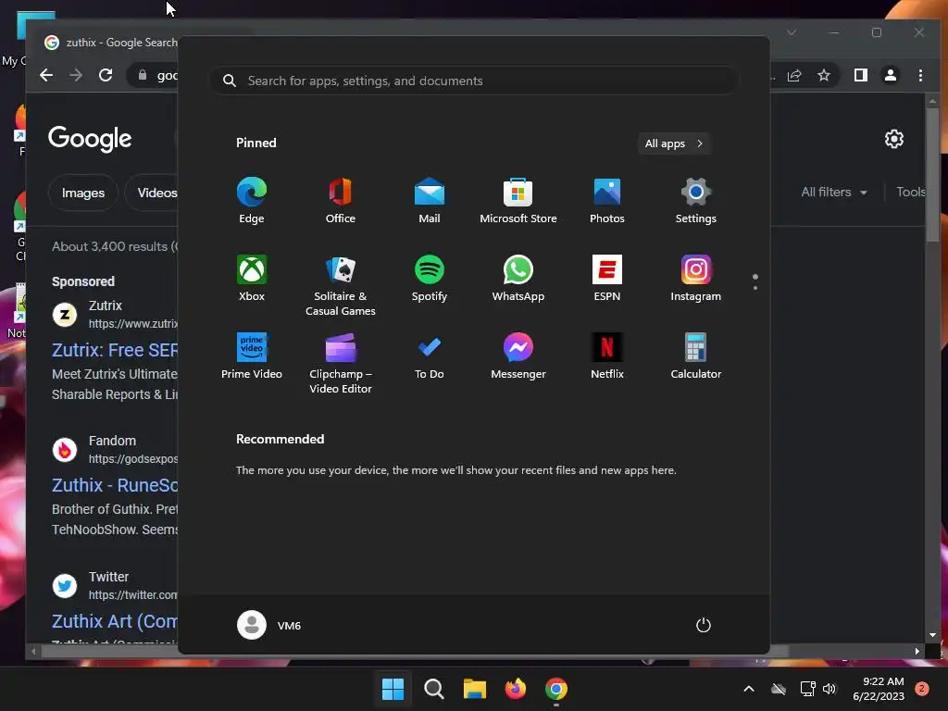The height and width of the screenshot is (711, 948).
Task: Reload the Chrome page
Action: [x=106, y=75]
